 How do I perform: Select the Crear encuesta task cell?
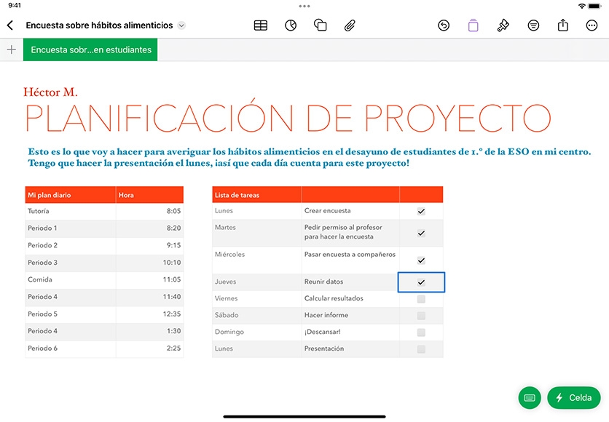[350, 211]
